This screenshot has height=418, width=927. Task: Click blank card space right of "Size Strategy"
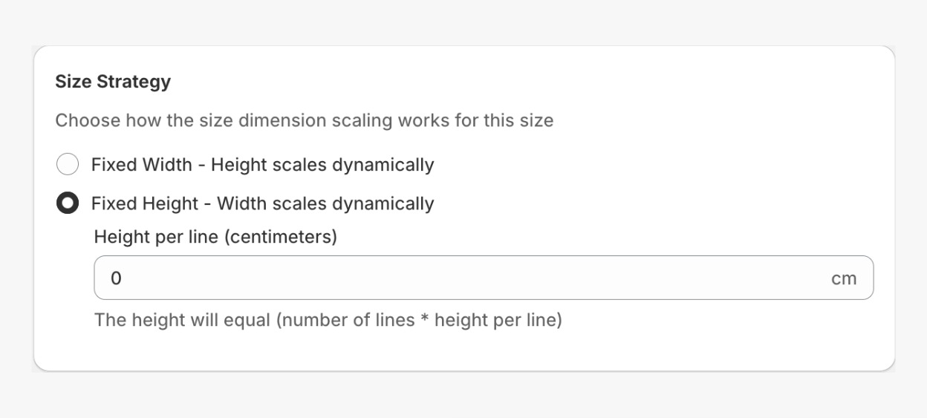[520, 82]
